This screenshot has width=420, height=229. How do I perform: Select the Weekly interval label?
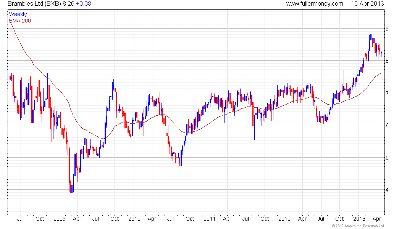[18, 14]
